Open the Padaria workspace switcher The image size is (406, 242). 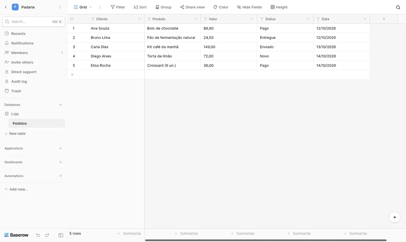click(x=37, y=7)
